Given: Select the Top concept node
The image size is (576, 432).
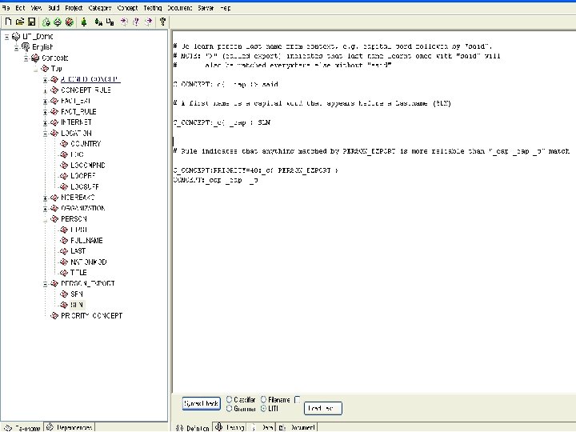Looking at the screenshot, I should coord(56,69).
